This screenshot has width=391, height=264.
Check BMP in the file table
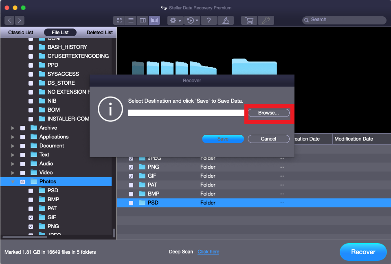(x=131, y=194)
